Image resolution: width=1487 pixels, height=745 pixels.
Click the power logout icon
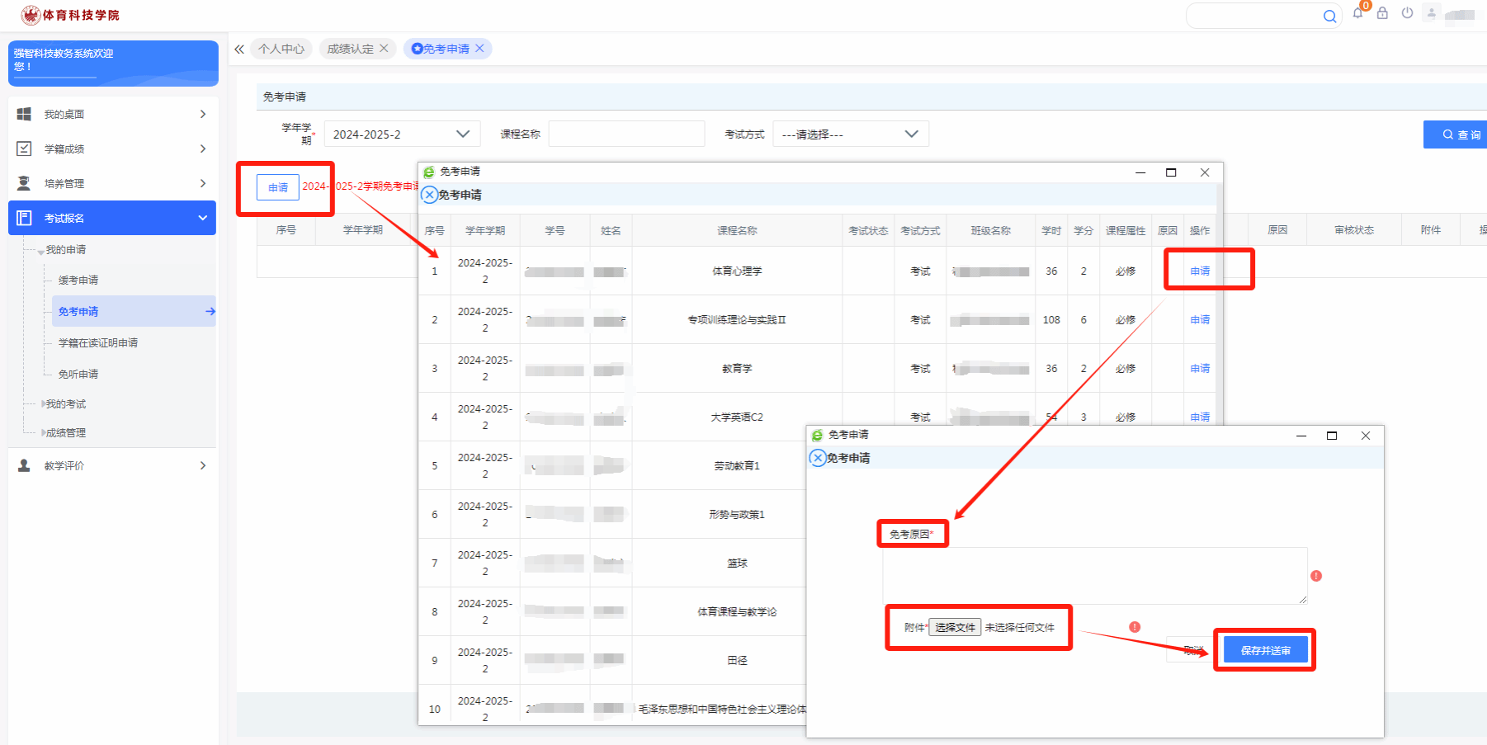1407,13
